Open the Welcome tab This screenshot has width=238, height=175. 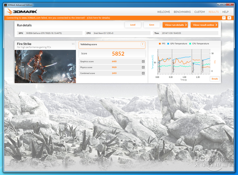(163, 12)
